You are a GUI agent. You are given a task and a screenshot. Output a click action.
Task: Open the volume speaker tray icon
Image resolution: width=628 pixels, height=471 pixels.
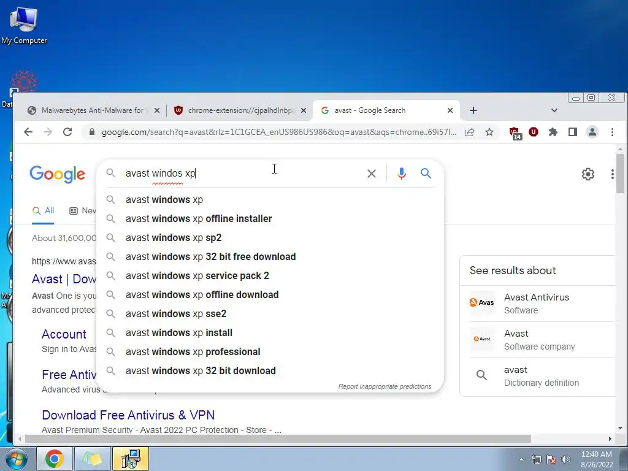pos(566,459)
